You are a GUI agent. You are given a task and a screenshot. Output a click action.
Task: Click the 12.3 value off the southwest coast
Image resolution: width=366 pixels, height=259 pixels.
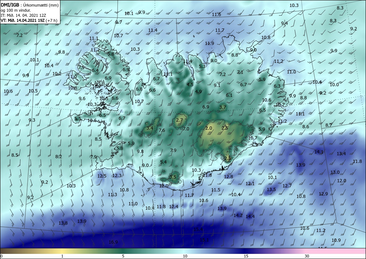(x=117, y=175)
